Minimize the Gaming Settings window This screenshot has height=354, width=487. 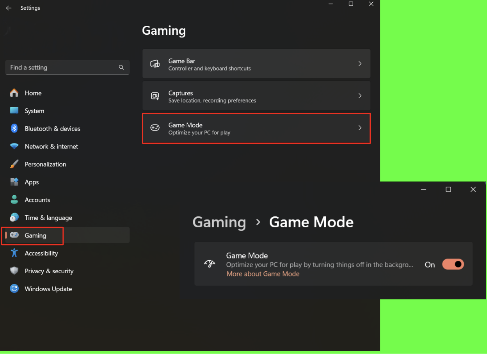[331, 4]
